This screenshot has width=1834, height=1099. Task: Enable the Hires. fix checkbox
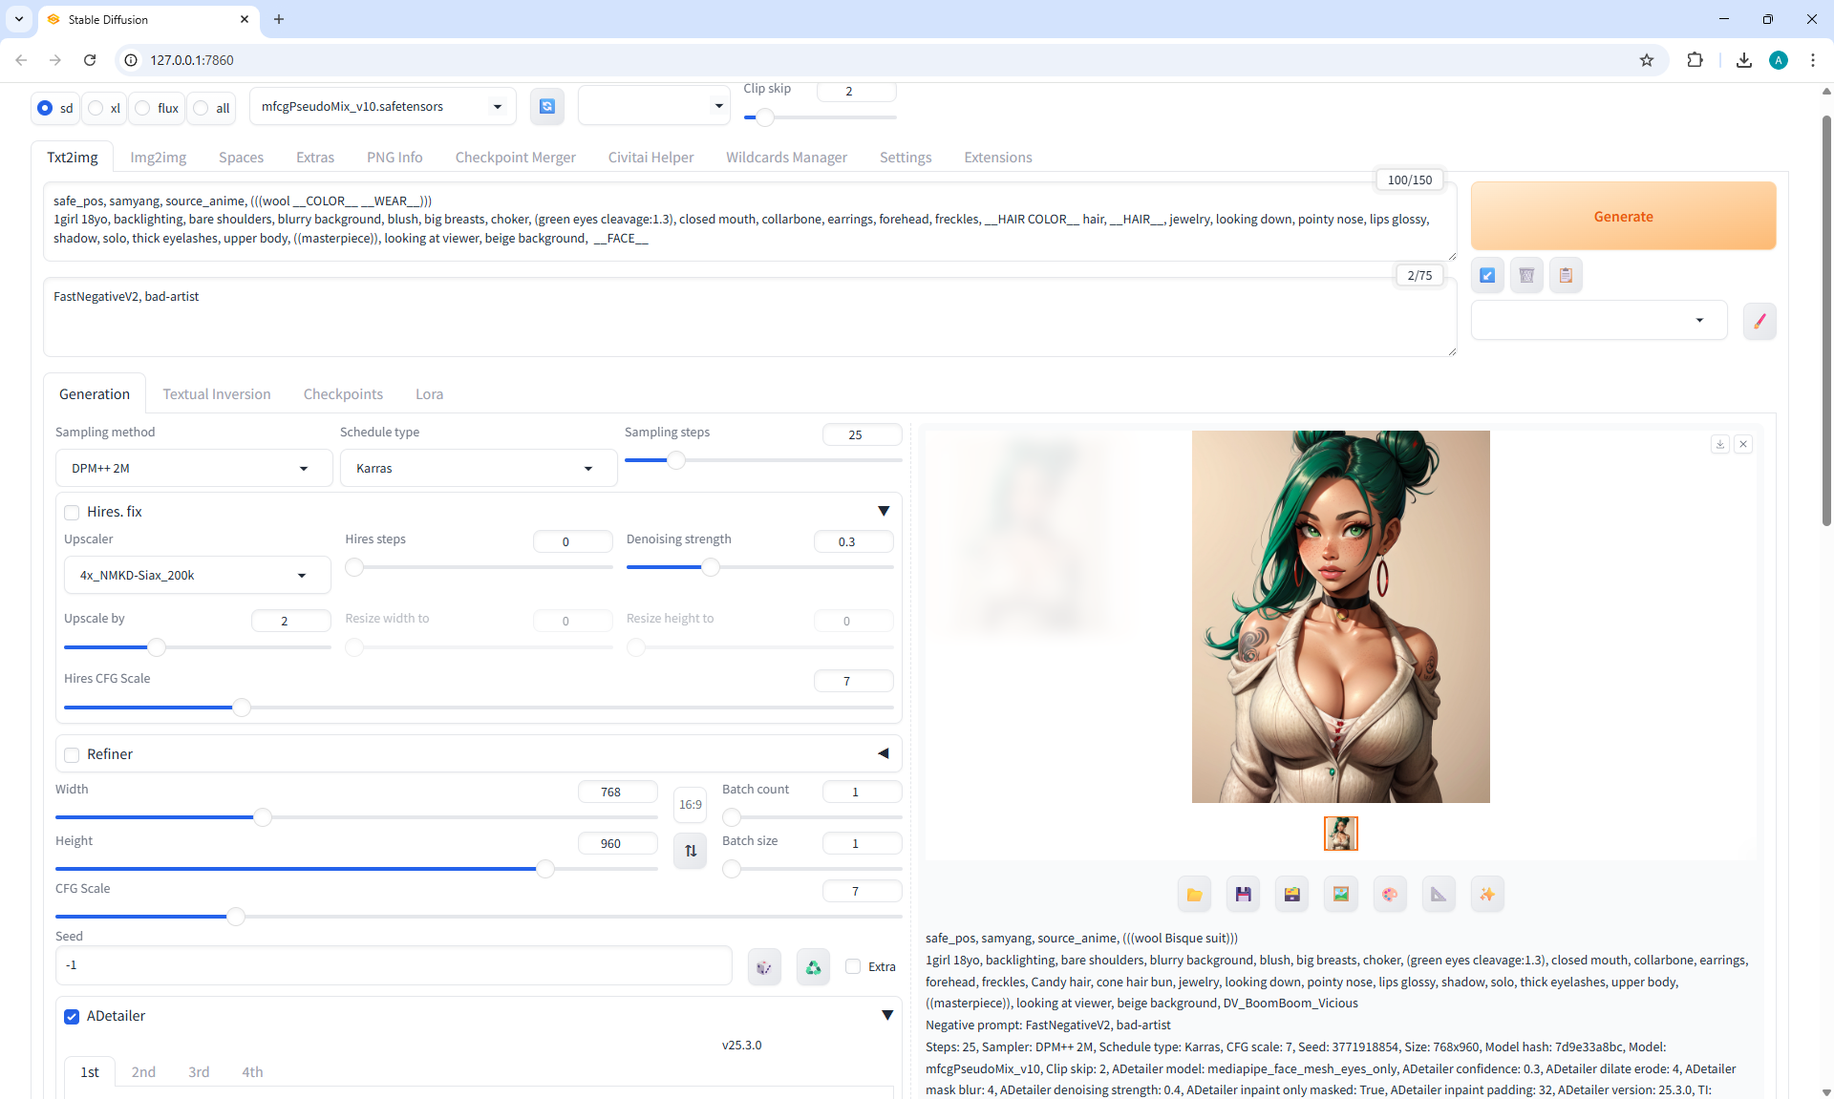pyautogui.click(x=72, y=513)
